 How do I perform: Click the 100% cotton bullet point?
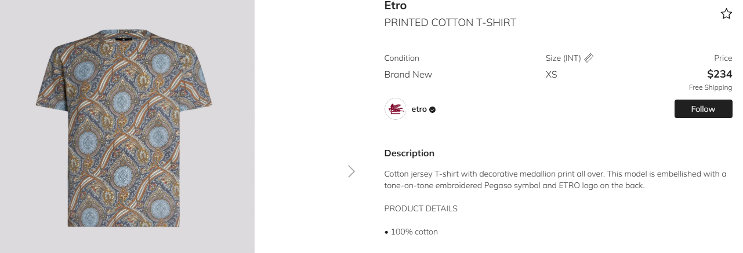(411, 232)
